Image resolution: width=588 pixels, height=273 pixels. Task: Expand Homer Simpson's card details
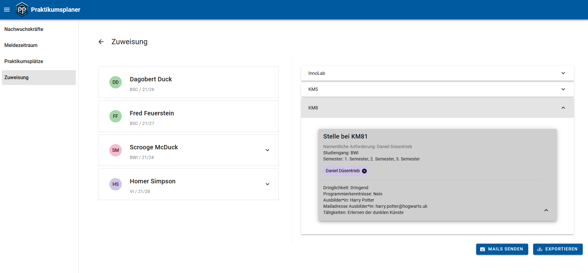pyautogui.click(x=267, y=184)
